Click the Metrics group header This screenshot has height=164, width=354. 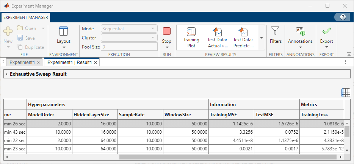(322, 105)
